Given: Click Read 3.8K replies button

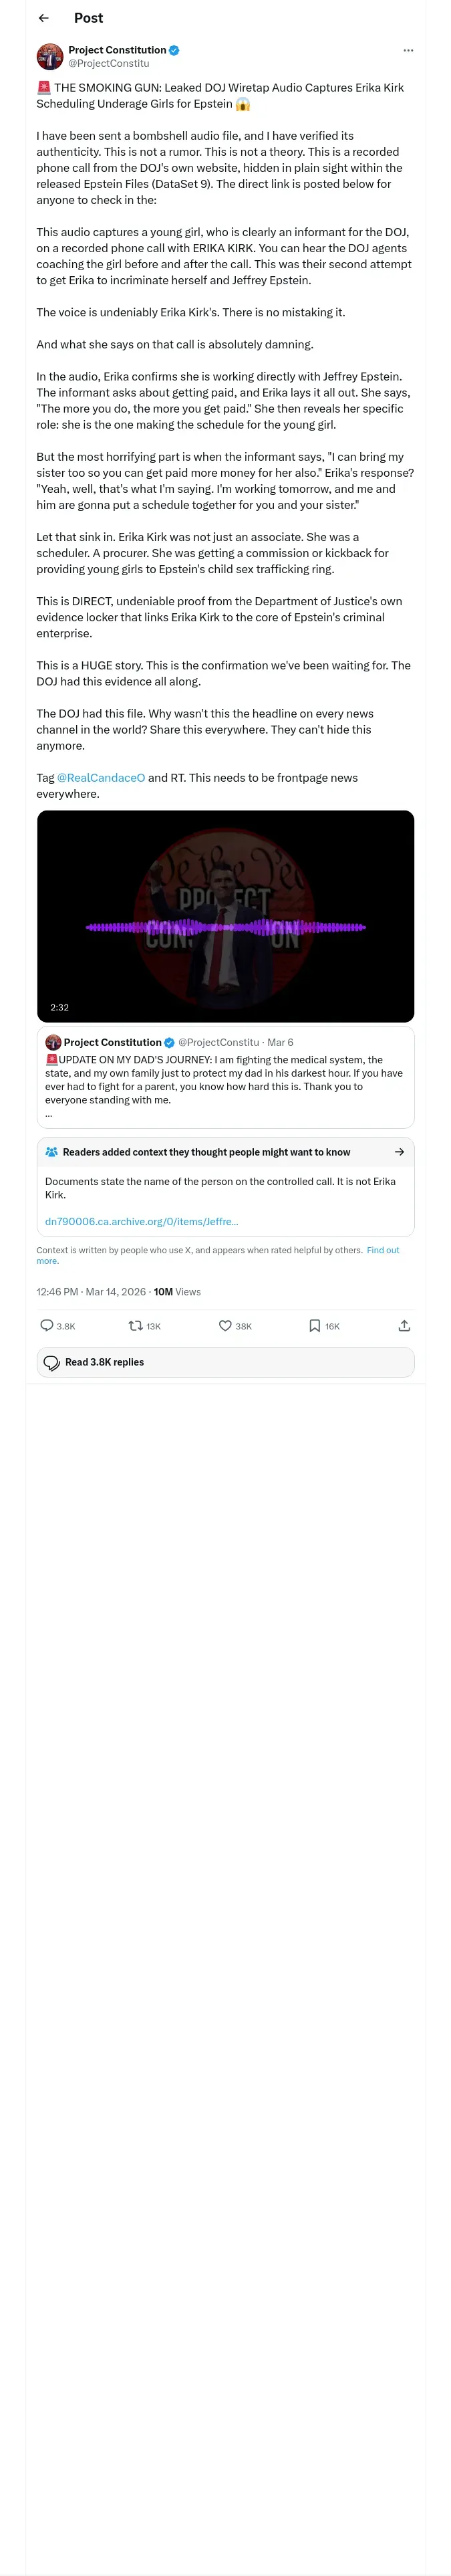Looking at the screenshot, I should tap(225, 1362).
